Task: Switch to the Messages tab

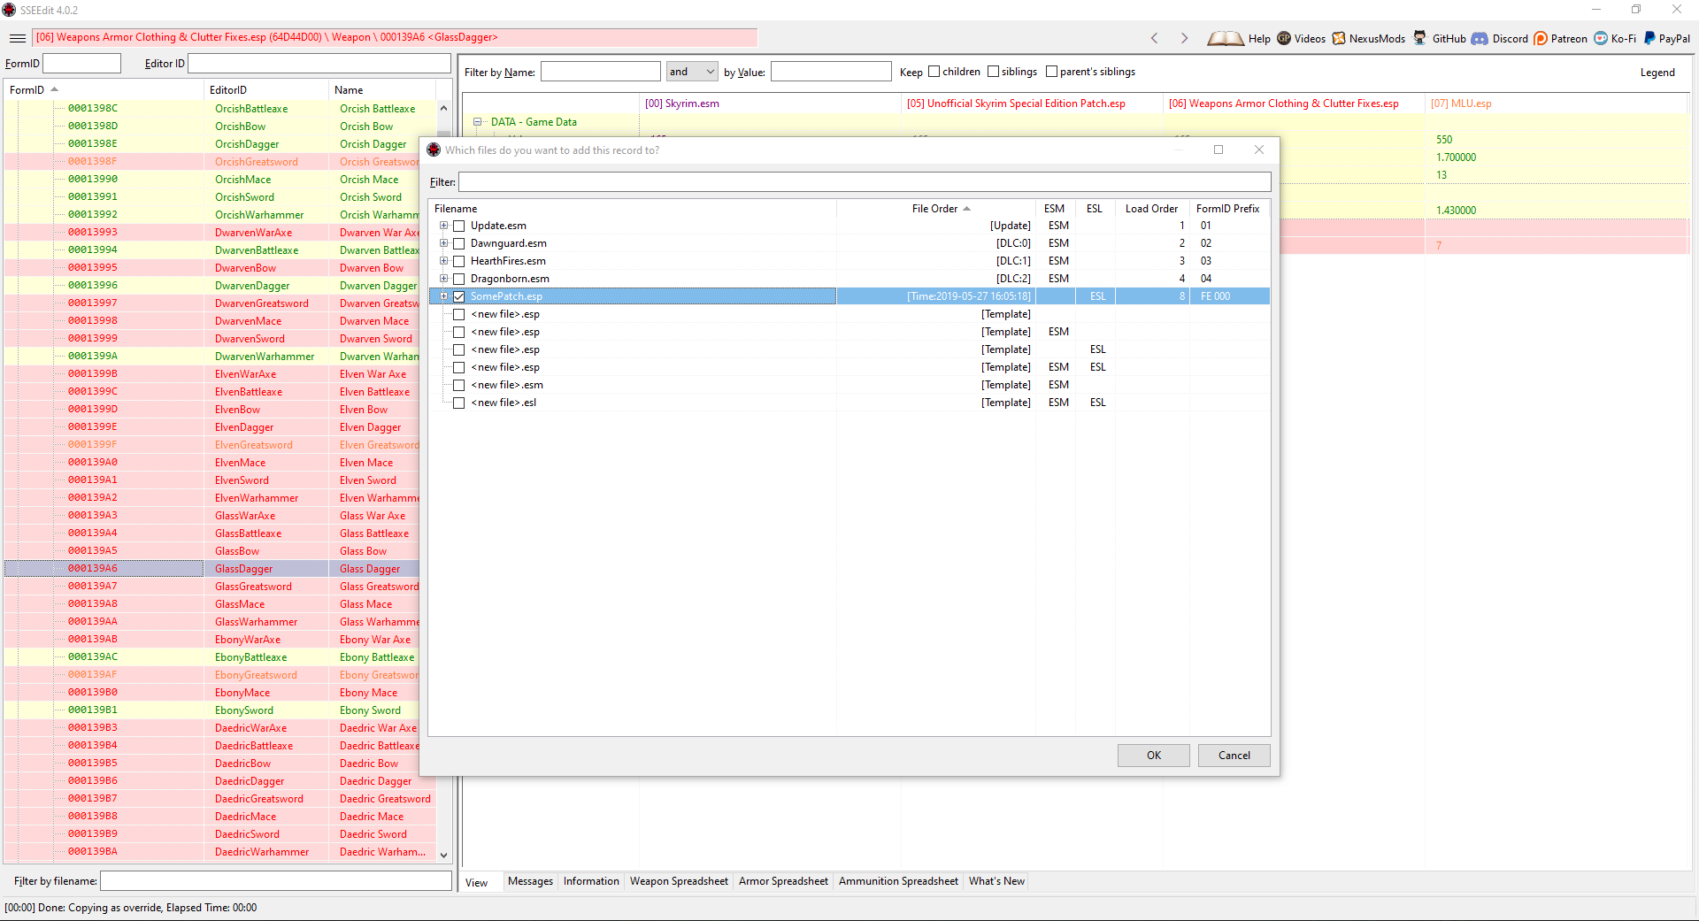Action: (530, 881)
